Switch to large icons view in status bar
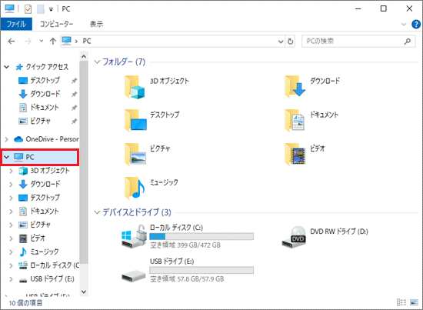Viewport: 423px width, 310px height. [414, 302]
